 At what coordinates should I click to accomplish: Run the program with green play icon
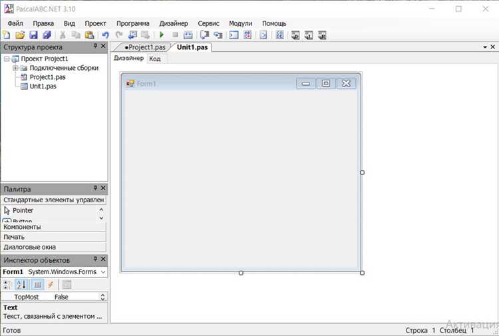(162, 35)
